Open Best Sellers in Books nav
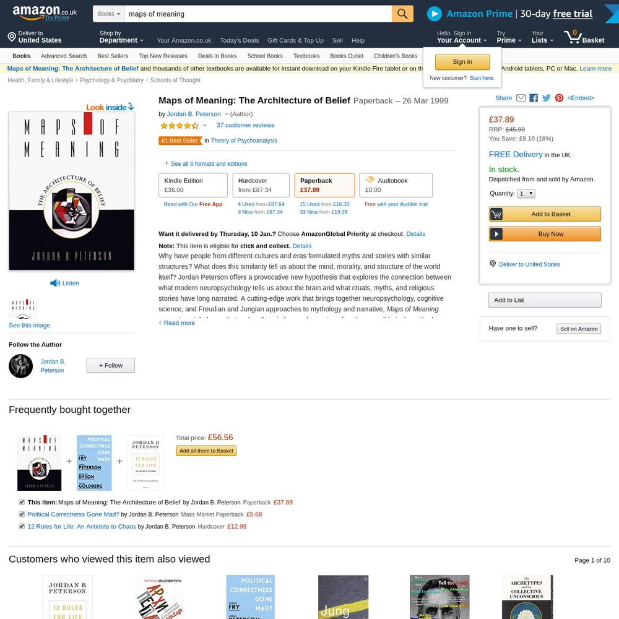This screenshot has width=619, height=619. 113,56
